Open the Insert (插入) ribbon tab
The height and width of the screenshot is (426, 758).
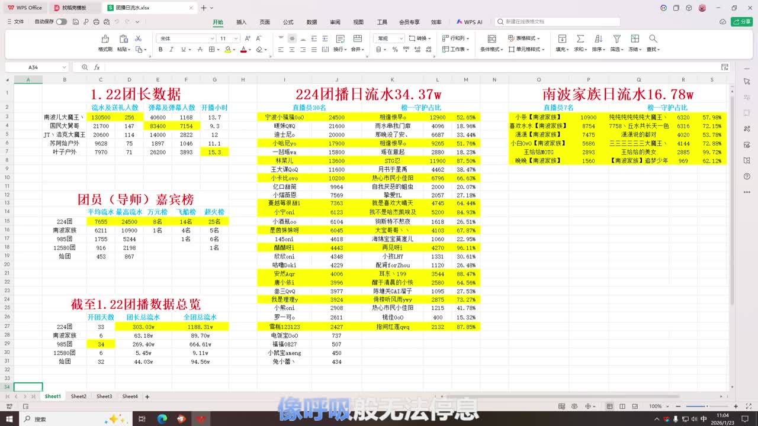(241, 22)
